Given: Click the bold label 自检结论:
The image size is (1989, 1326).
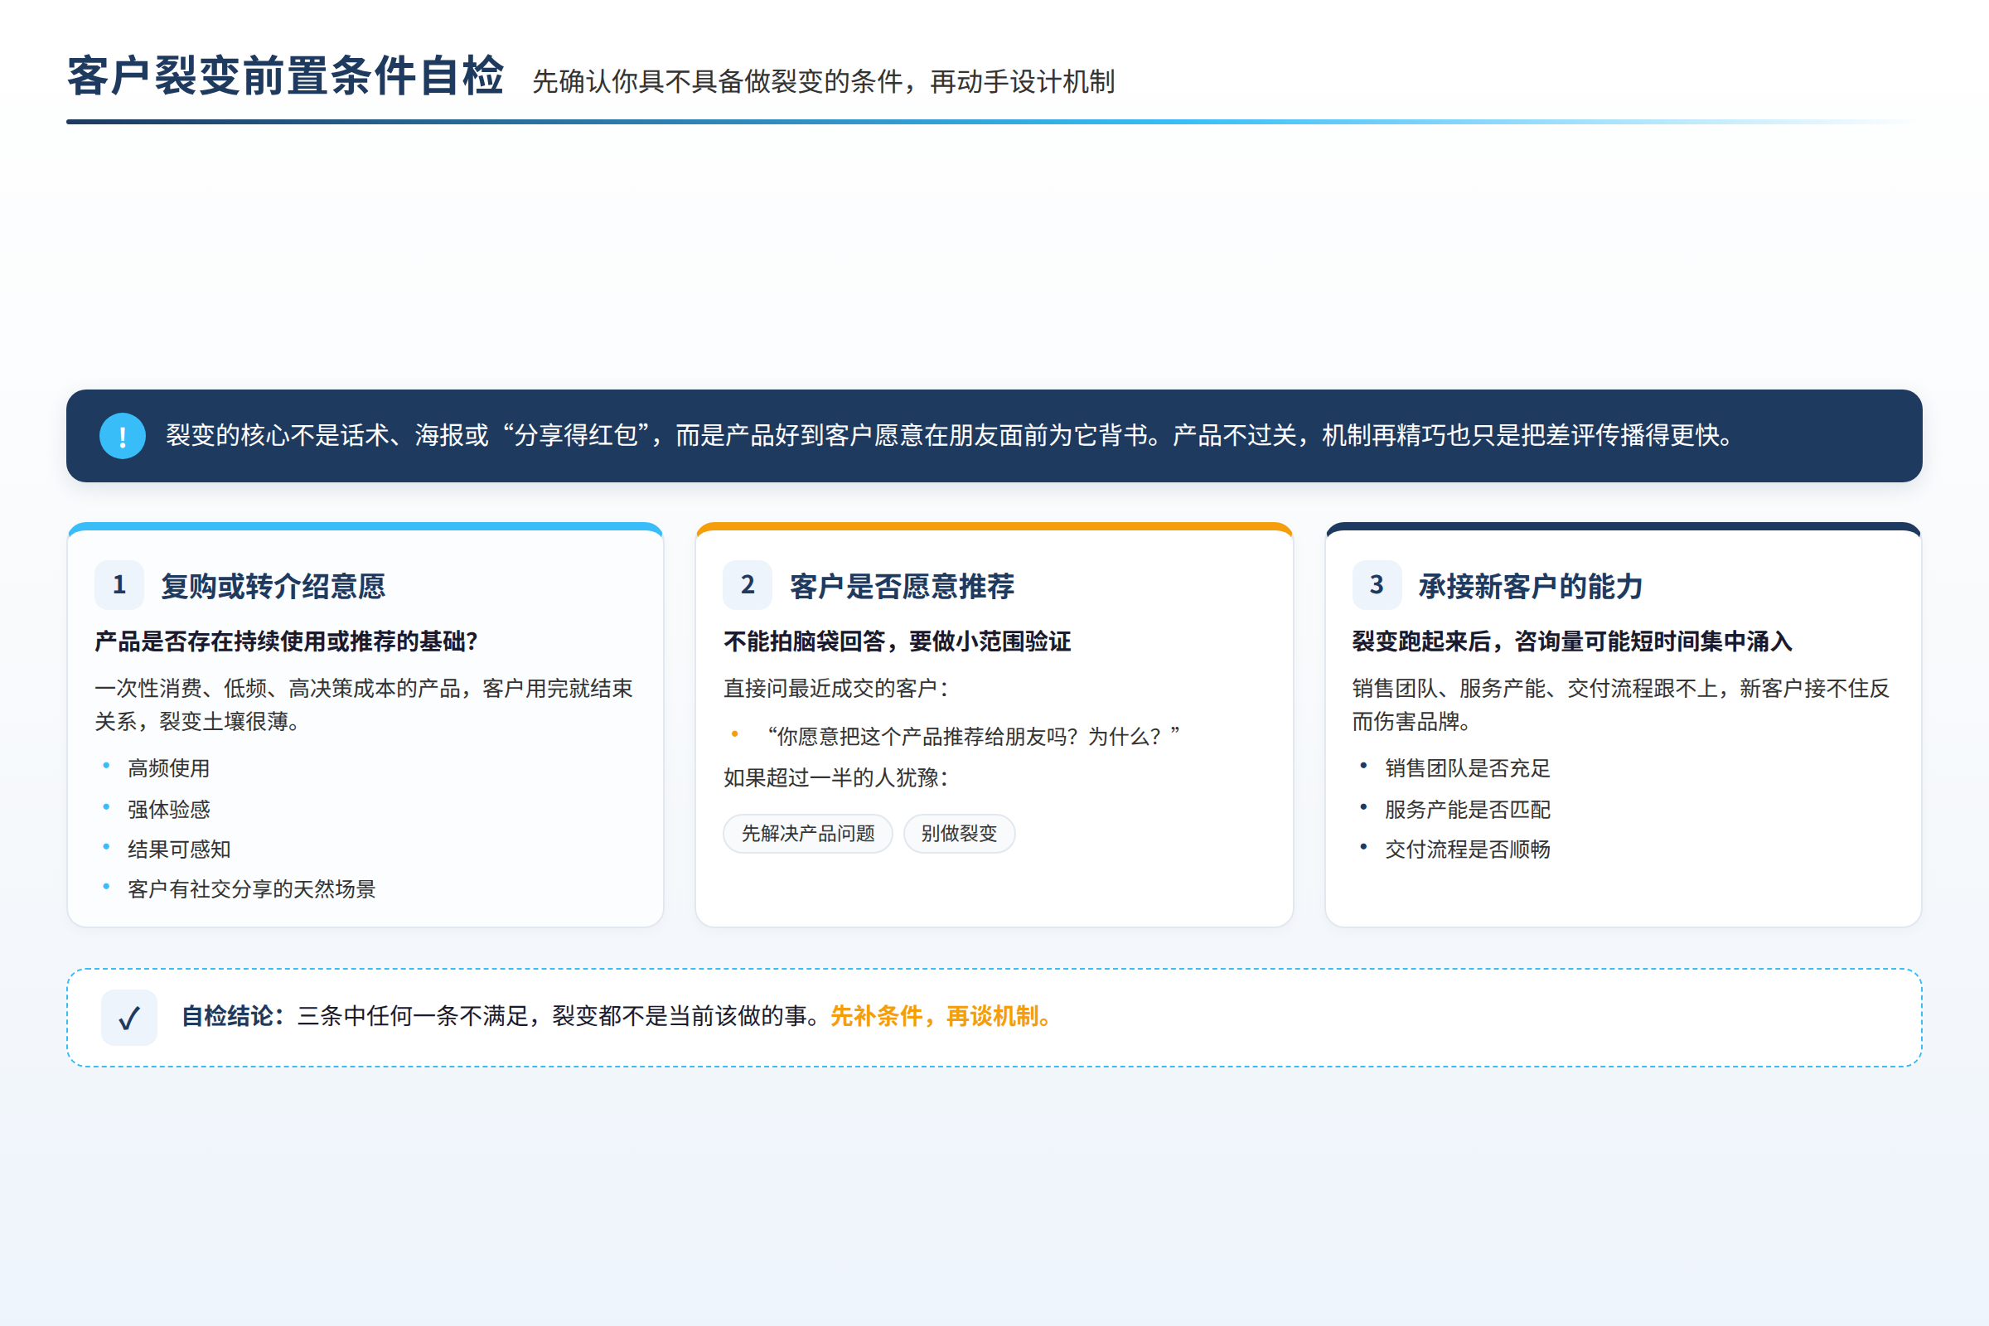Looking at the screenshot, I should (x=235, y=1016).
